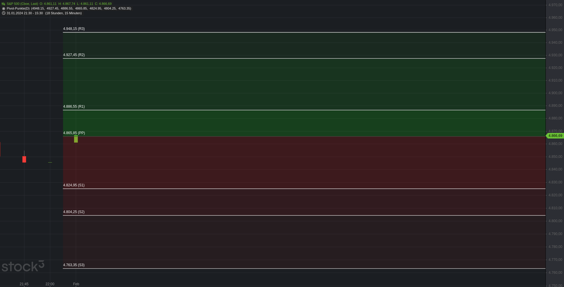This screenshot has width=564, height=287.
Task: Select the 4.824,95 (S1) support label
Action: (x=74, y=185)
